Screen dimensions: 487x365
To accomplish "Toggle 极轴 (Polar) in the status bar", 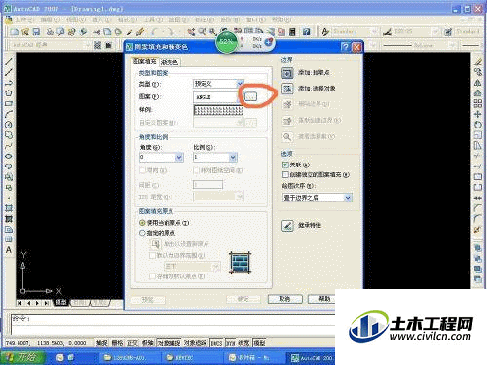I will click(148, 343).
